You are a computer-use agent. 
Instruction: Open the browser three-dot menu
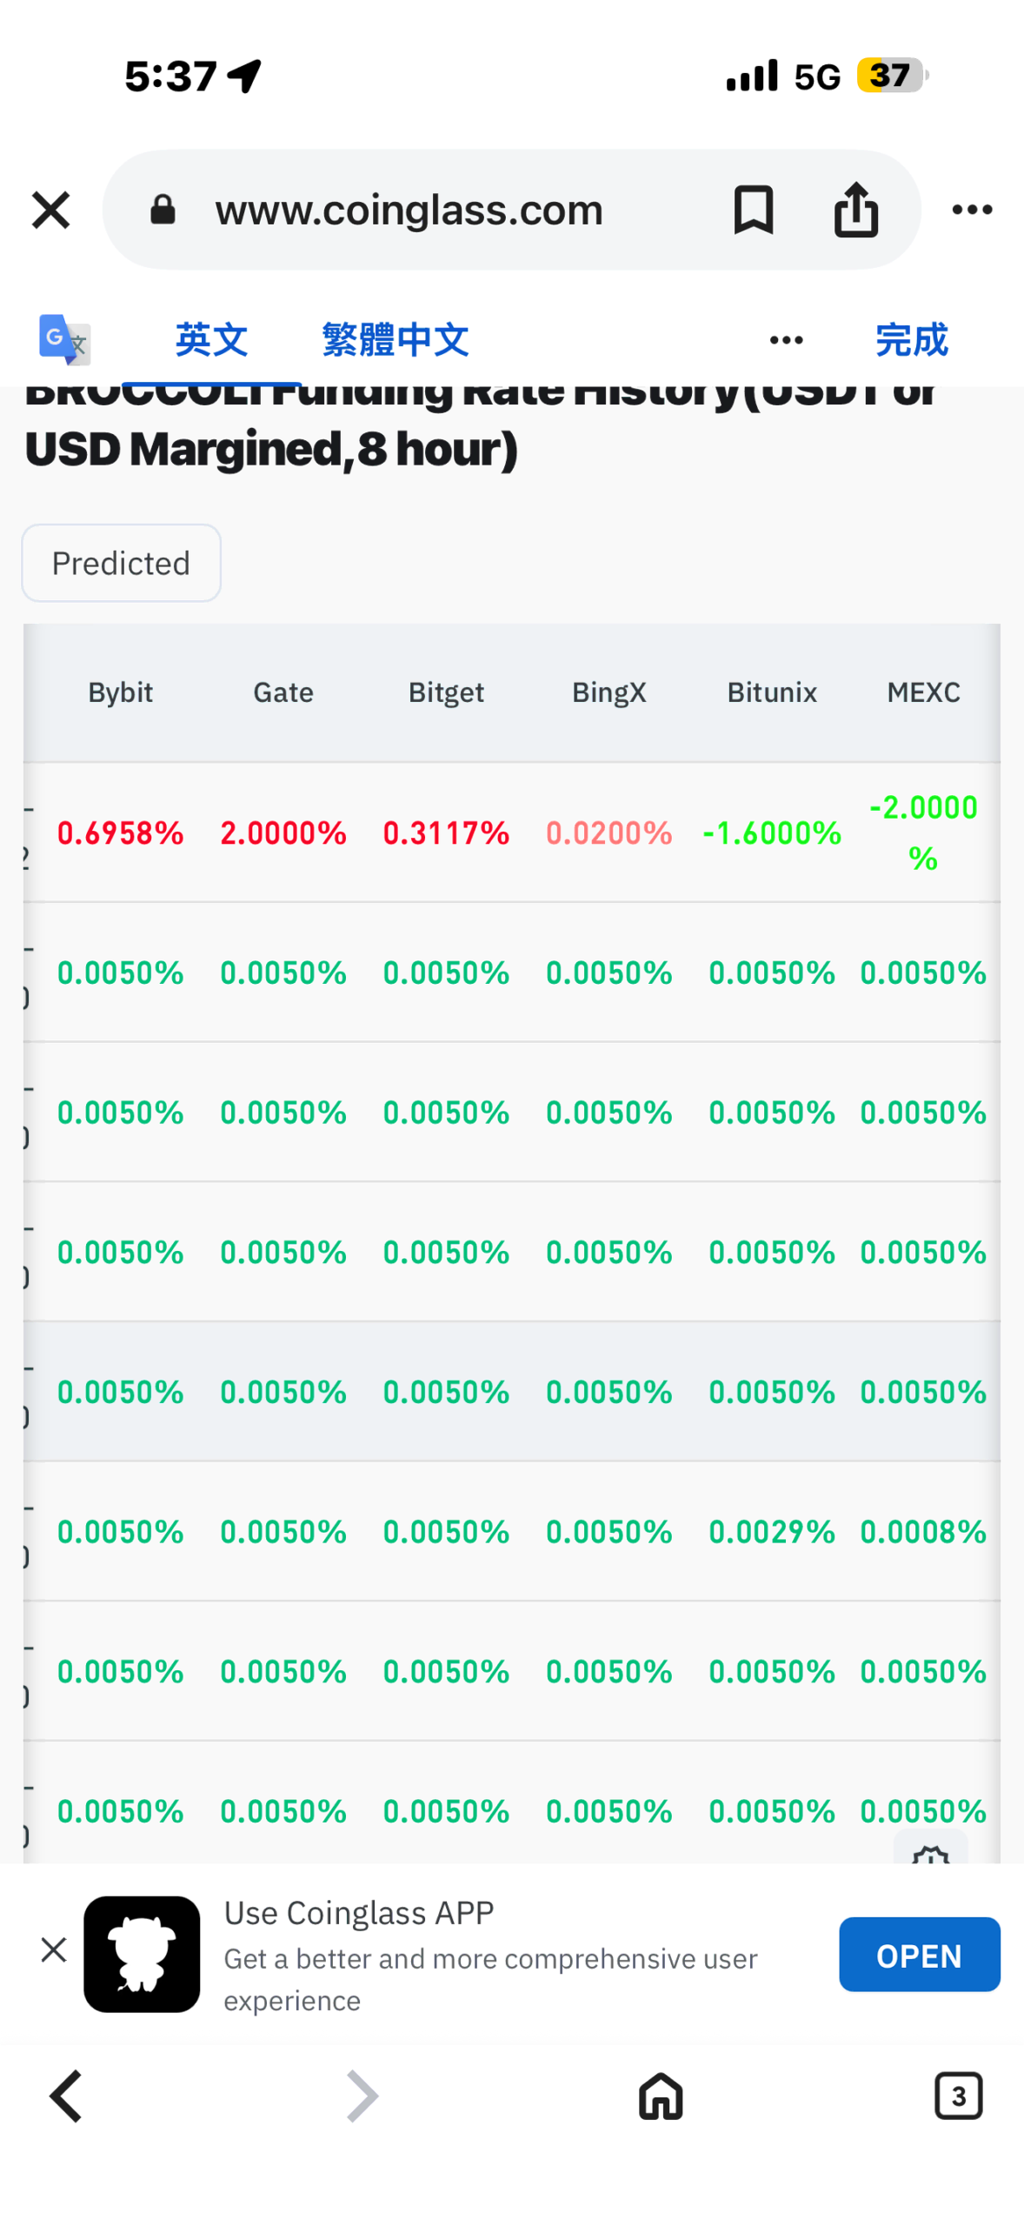(x=971, y=210)
